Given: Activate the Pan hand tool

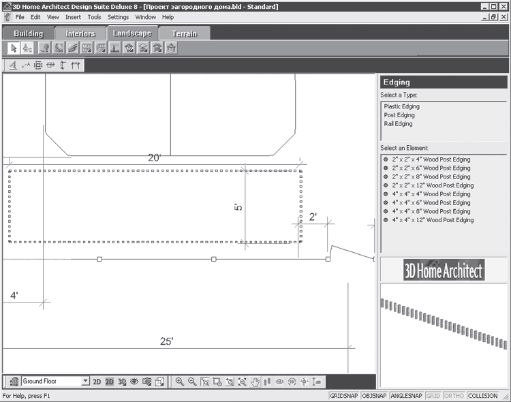Looking at the screenshot, I should pos(255,382).
